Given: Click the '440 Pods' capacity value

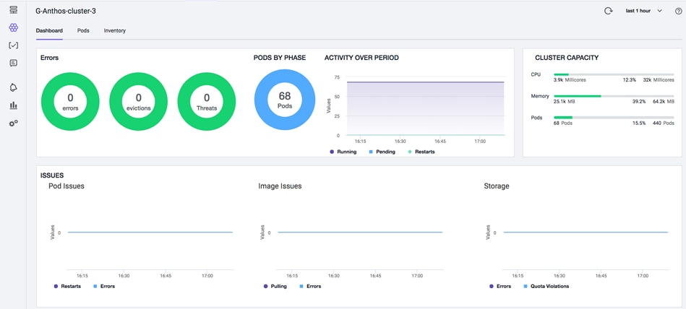Looking at the screenshot, I should coord(664,123).
